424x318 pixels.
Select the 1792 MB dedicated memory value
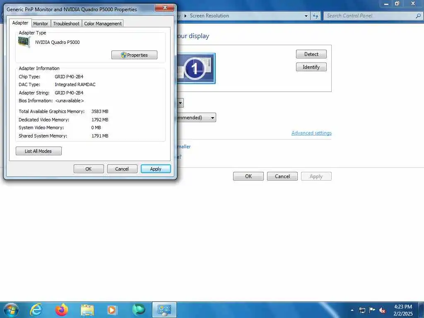point(100,120)
